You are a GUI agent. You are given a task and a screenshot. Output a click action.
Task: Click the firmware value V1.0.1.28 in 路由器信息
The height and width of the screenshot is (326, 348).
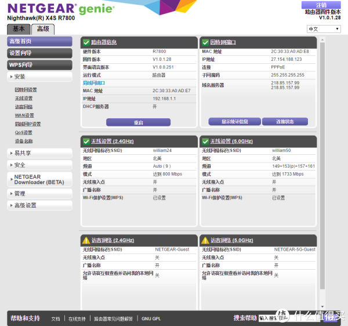162,60
